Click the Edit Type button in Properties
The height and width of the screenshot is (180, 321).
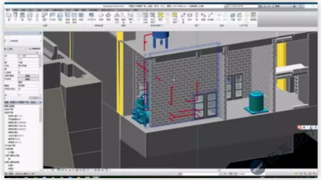point(35,49)
